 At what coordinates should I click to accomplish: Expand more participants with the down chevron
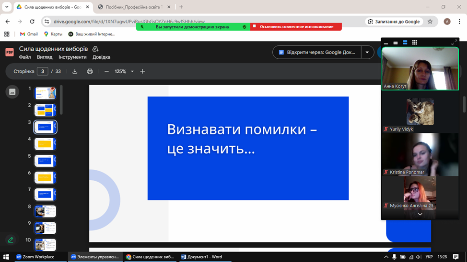click(420, 214)
